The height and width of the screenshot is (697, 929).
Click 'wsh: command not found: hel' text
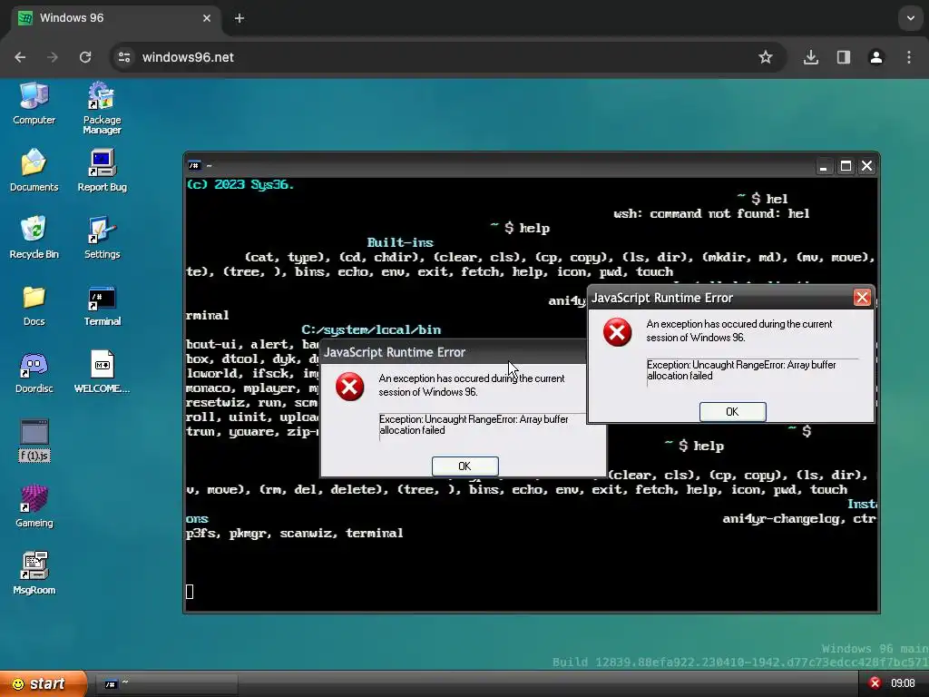click(711, 213)
